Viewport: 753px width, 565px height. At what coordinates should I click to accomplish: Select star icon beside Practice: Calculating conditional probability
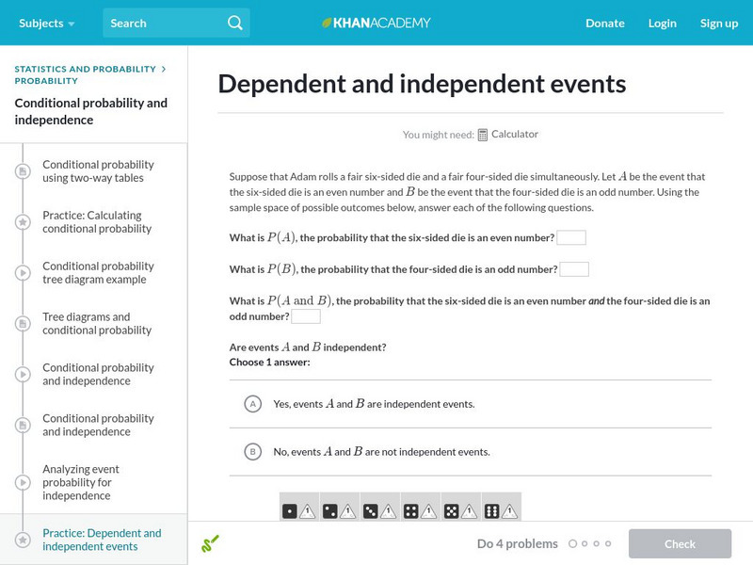(x=23, y=222)
